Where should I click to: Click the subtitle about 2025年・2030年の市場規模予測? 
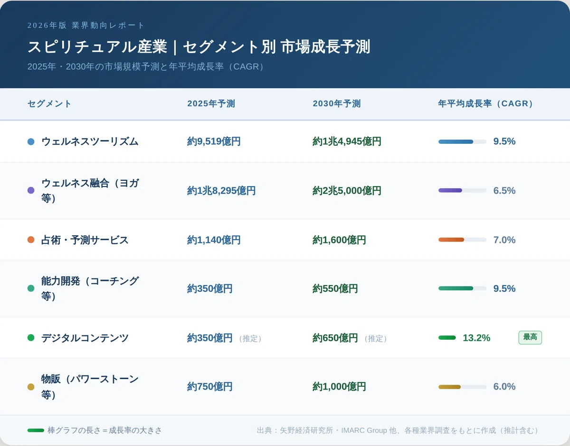tap(146, 66)
